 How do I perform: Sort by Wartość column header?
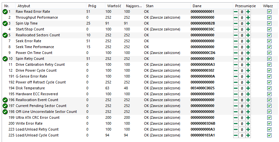tap(114, 6)
